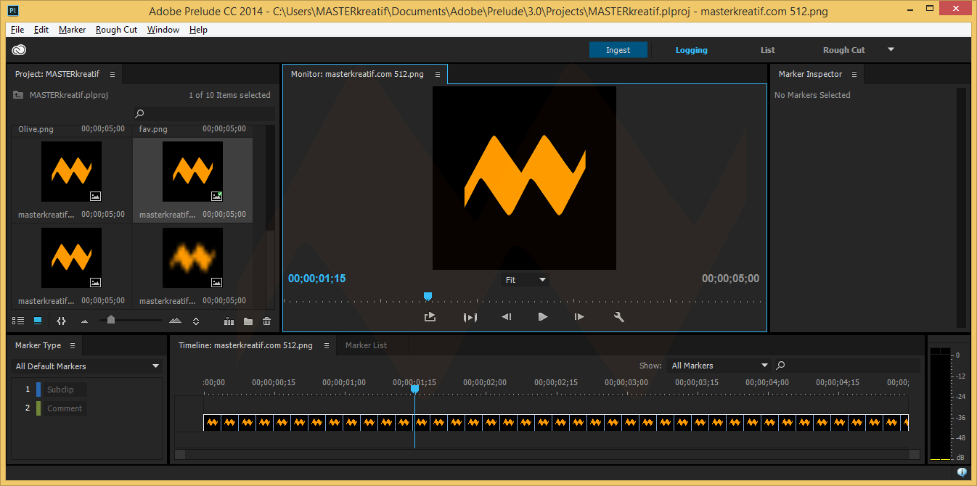Viewport: 977px width, 486px height.
Task: Click the clip filmstrip in the Timeline track
Action: coord(556,422)
